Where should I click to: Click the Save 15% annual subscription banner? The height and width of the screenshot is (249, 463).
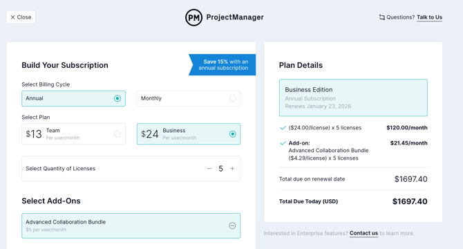[x=222, y=65]
